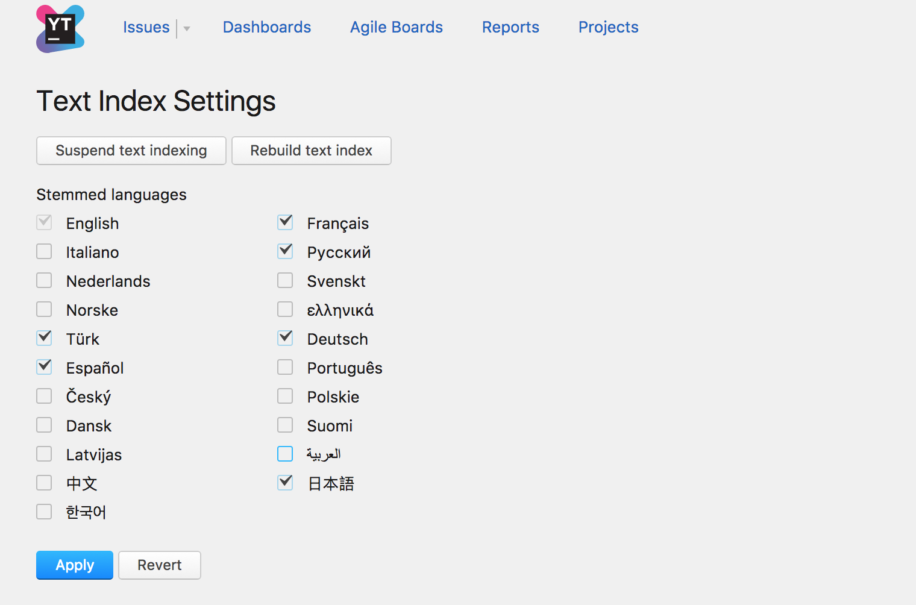Uncheck the 日本語 checkbox
This screenshot has height=605, width=916.
coord(285,483)
